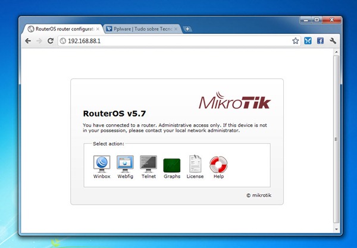Viewport: 357px width, 248px height.
Task: Click the globe site info icon in address bar
Action: click(63, 41)
